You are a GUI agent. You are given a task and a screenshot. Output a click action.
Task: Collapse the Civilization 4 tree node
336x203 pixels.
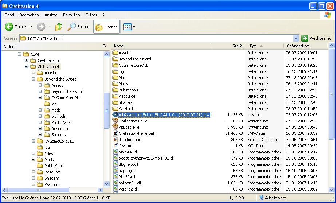(x=26, y=67)
